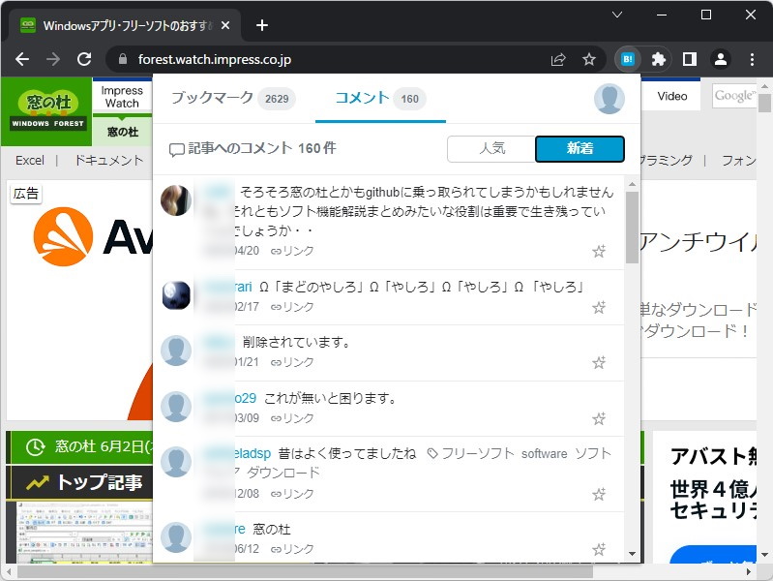Star the 削除されています comment
Image resolution: width=773 pixels, height=581 pixels.
click(x=599, y=363)
